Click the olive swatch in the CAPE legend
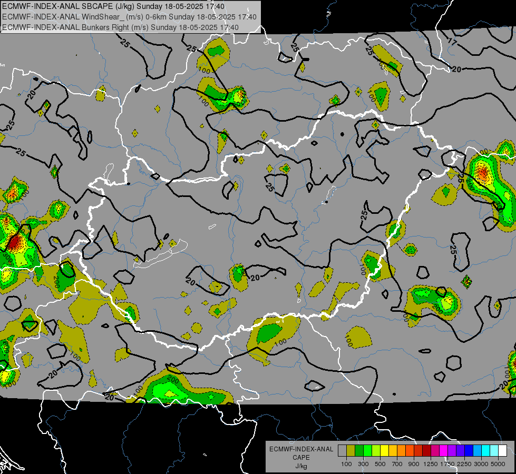The width and height of the screenshot is (516, 474). pyautogui.click(x=351, y=450)
